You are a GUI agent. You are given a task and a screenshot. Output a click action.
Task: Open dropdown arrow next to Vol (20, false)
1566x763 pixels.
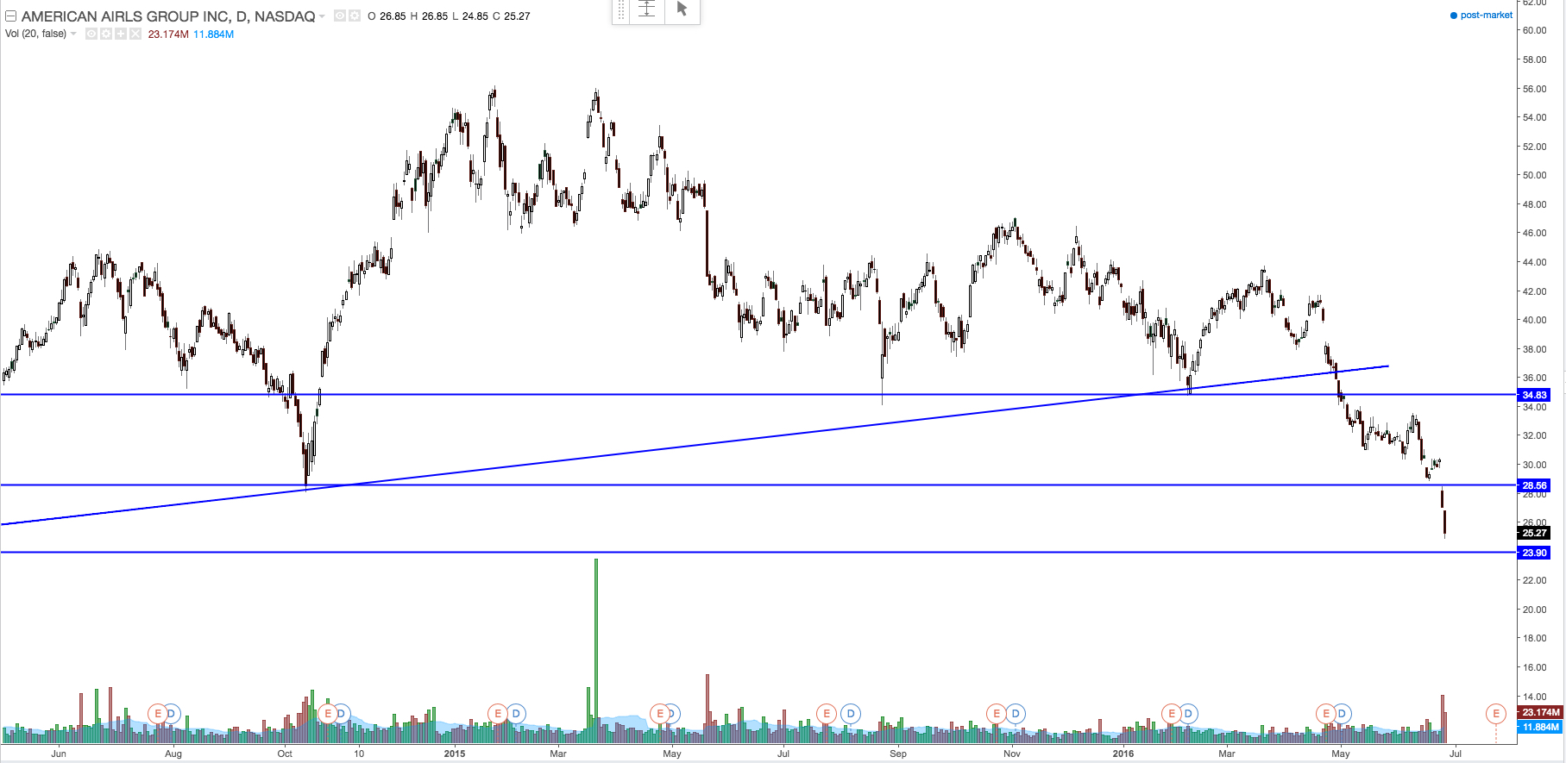click(x=73, y=34)
